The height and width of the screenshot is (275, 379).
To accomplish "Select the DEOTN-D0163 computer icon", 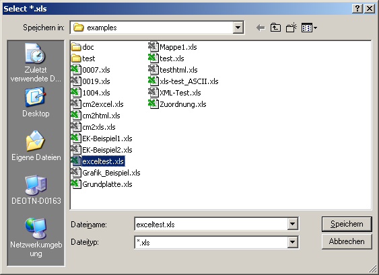I will pyautogui.click(x=36, y=190).
